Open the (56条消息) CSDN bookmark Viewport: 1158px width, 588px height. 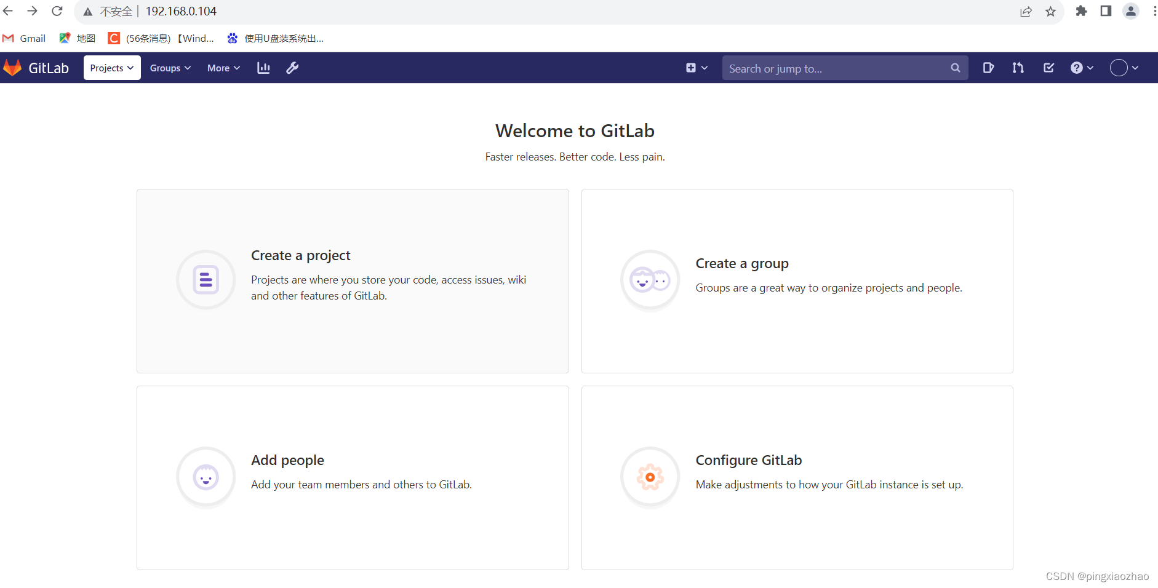pos(161,38)
